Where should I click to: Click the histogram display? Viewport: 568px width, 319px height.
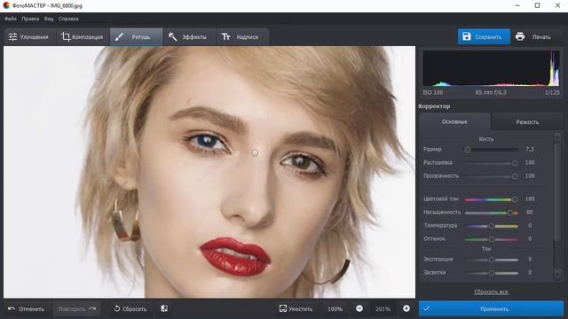pos(491,68)
